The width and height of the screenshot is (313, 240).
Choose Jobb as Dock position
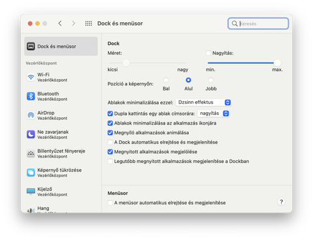211,80
